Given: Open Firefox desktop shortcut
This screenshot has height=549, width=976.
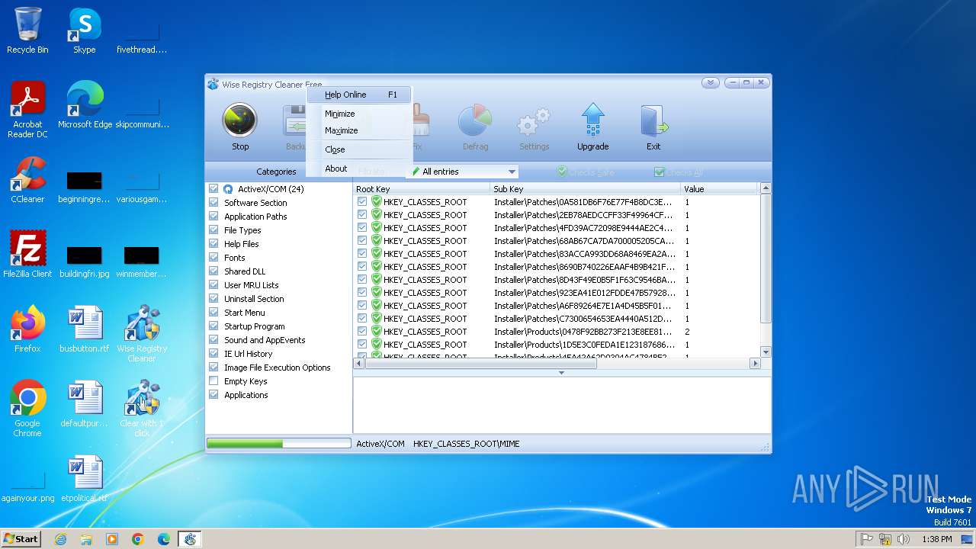Looking at the screenshot, I should [27, 329].
